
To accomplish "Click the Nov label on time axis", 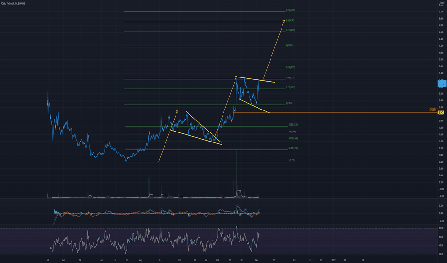I will pos(256,260).
